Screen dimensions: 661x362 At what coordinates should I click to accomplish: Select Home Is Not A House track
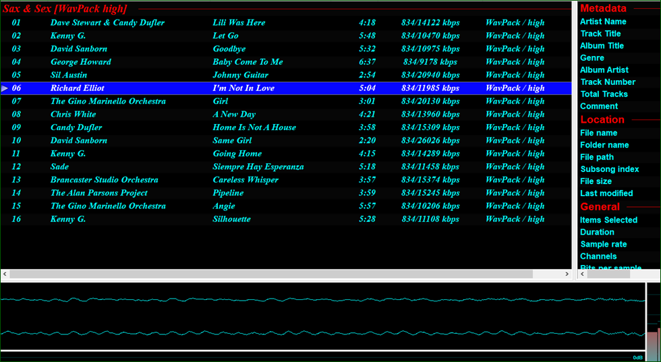tap(286, 127)
